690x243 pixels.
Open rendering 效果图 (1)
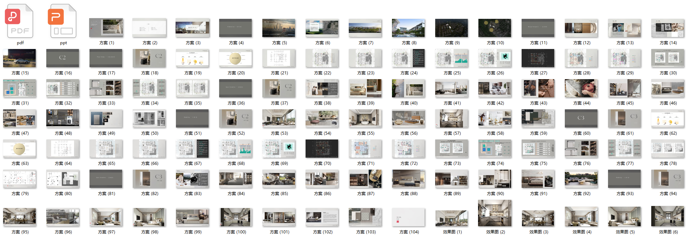click(x=452, y=218)
